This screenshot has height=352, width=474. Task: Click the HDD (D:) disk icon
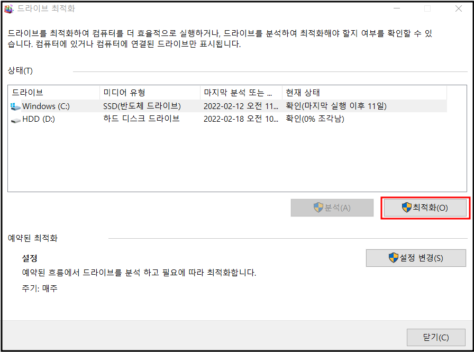15,120
